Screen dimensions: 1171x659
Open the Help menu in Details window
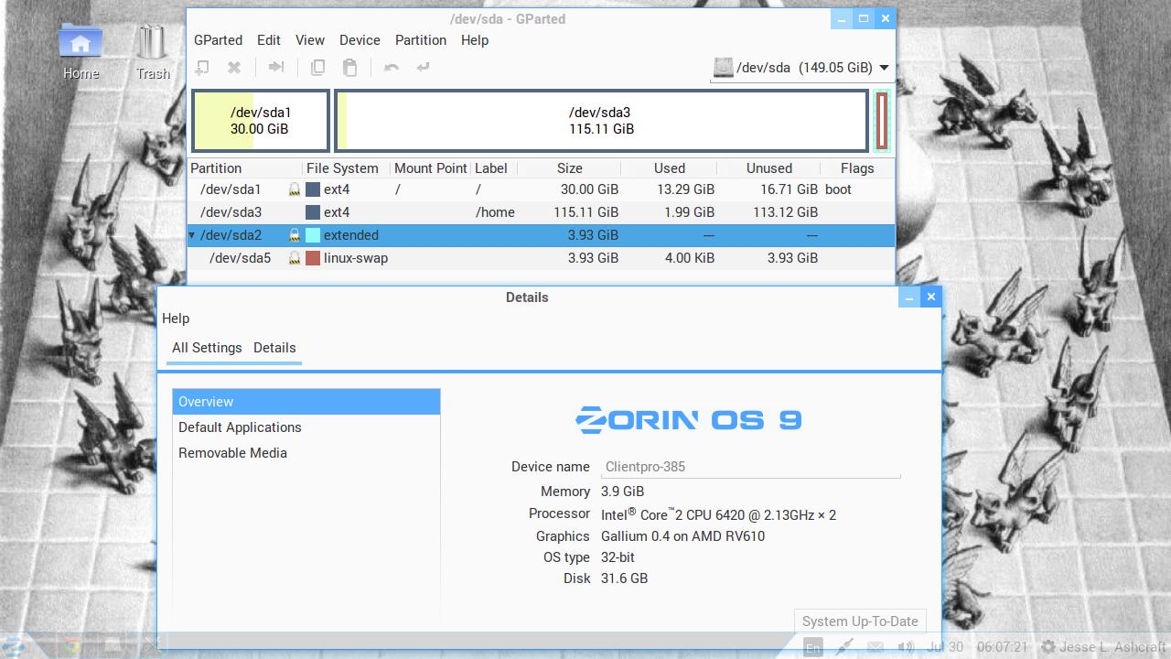[x=176, y=319]
